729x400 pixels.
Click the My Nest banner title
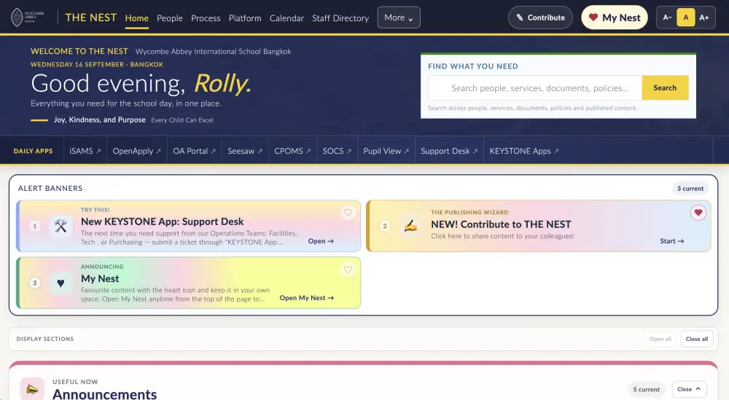(100, 279)
